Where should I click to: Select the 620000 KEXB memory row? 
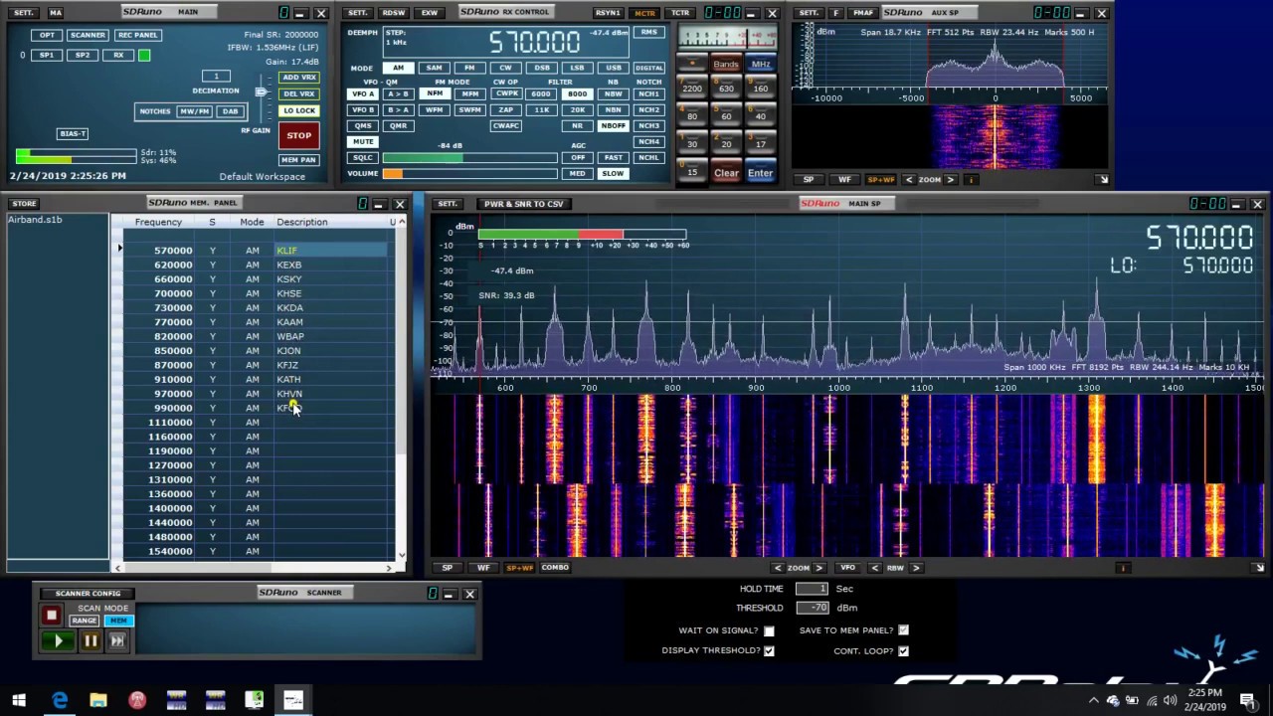click(x=254, y=265)
